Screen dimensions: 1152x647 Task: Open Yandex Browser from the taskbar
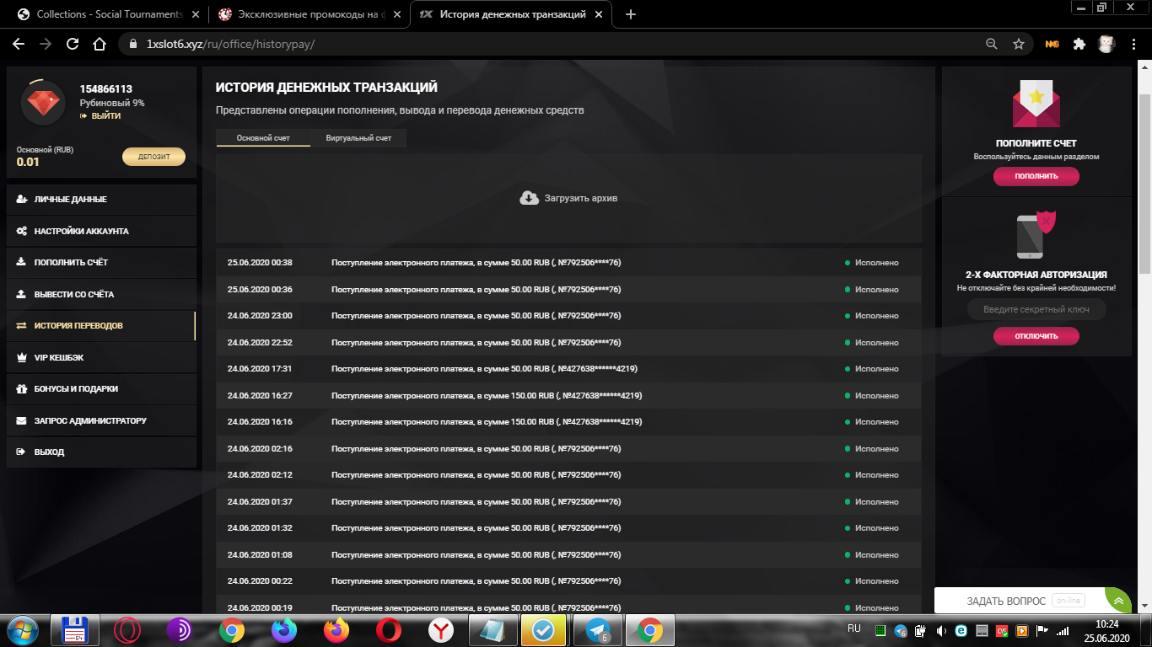tap(440, 630)
